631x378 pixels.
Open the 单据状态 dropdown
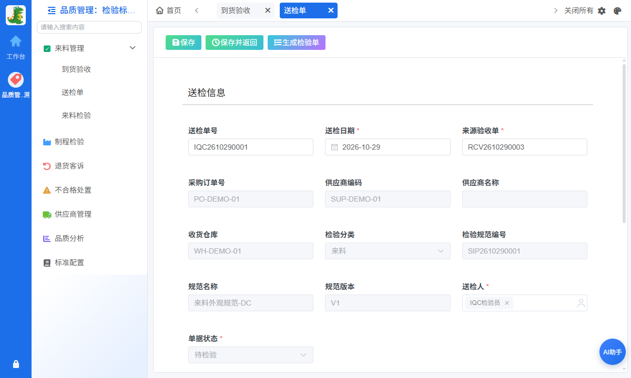(251, 355)
